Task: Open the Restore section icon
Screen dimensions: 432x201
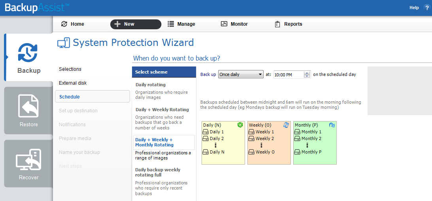Action: [28, 106]
